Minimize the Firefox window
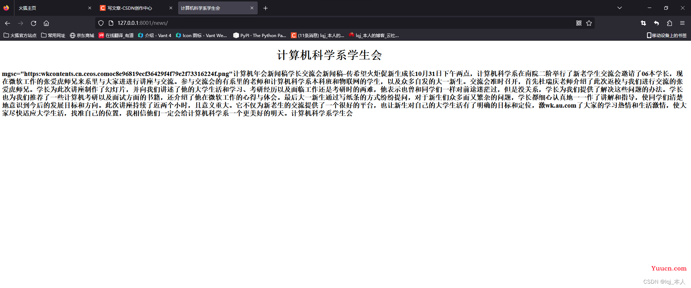Screen dimensions: 691x288 tap(650, 8)
